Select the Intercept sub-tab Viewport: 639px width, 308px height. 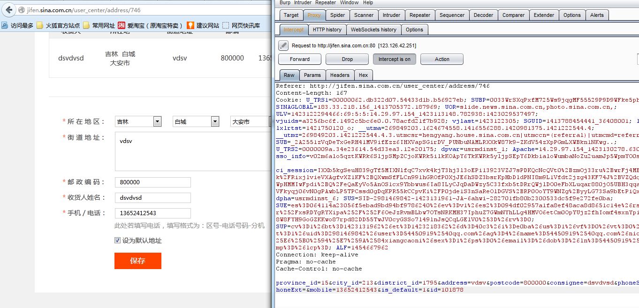click(x=294, y=30)
